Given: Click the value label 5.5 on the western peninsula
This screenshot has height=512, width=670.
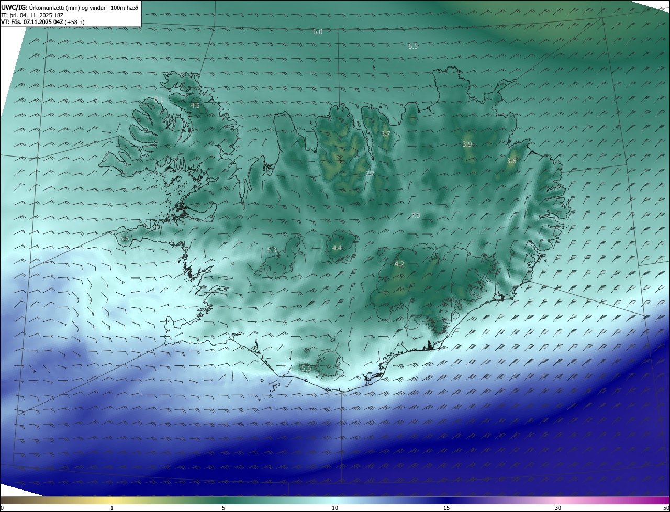Looking at the screenshot, I should 124,238.
